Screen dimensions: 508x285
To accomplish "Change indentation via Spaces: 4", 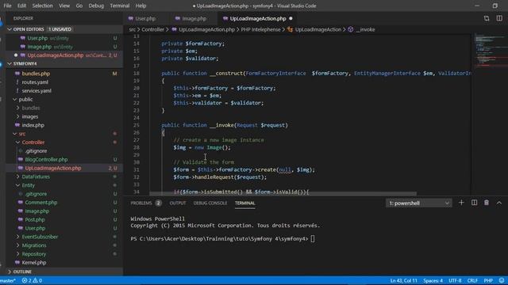I will [433, 281].
